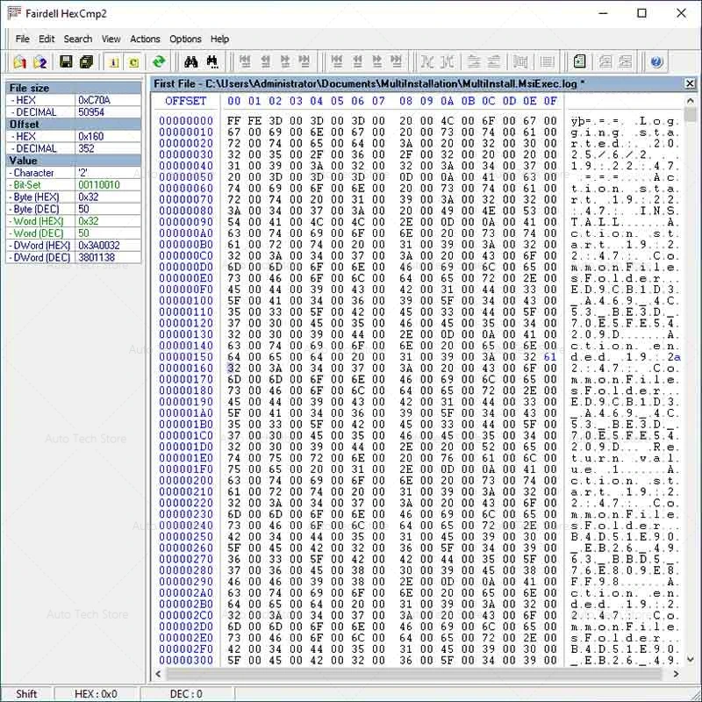Click the horizontal scrollbar right arrow
Image resolution: width=702 pixels, height=702 pixels.
point(677,674)
